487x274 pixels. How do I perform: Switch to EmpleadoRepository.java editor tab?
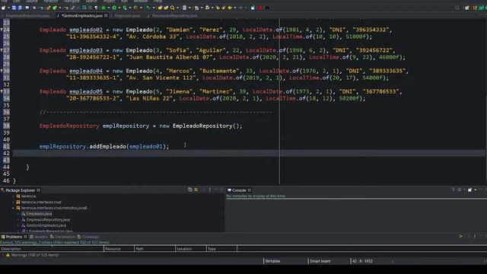click(x=27, y=15)
